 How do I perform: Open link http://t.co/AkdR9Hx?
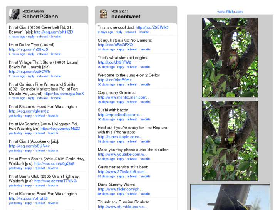115,80
